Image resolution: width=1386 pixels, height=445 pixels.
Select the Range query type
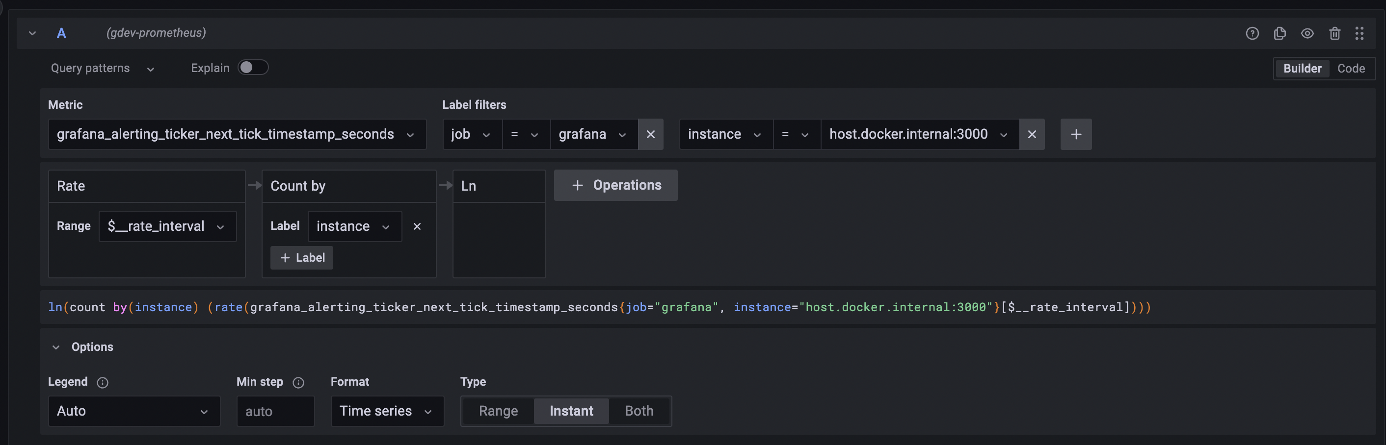[498, 411]
